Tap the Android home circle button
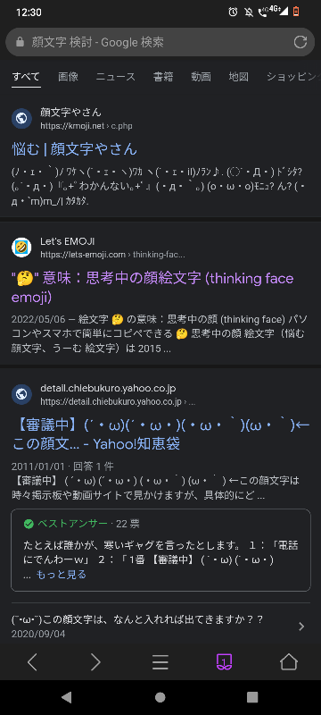The height and width of the screenshot is (715, 321). point(160,697)
